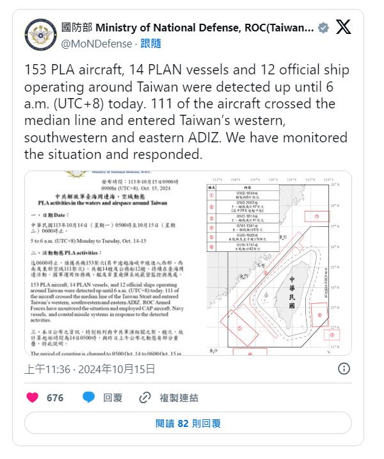Like the tweet with the heart icon
Screen dimensions: 384x459
coord(32,397)
